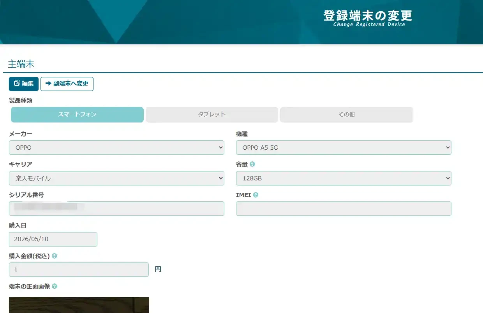Screen dimensions: 483x313
Task: Click the 登録端末の変更 page title
Action: (368, 15)
